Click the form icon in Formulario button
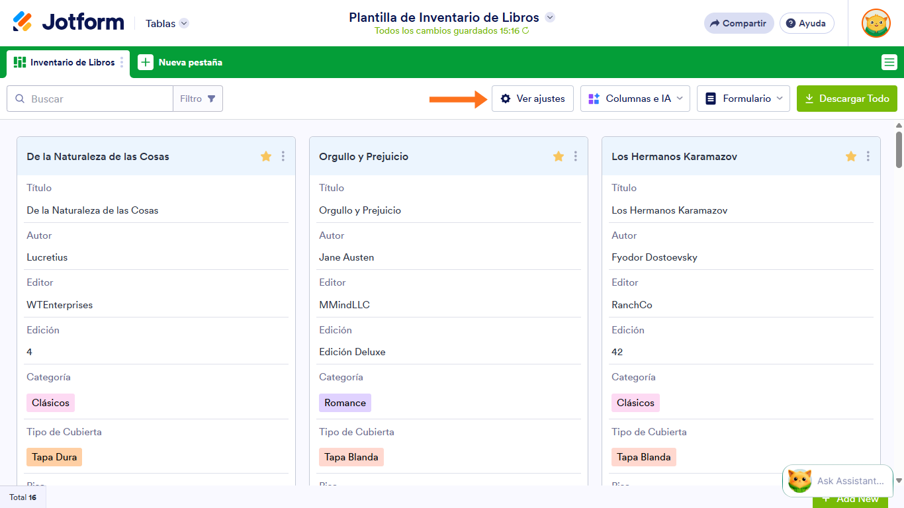This screenshot has height=508, width=904. pyautogui.click(x=711, y=99)
